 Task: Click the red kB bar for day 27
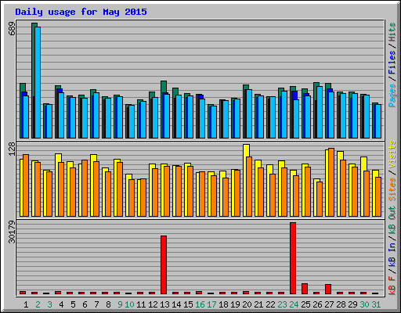coord(328,289)
